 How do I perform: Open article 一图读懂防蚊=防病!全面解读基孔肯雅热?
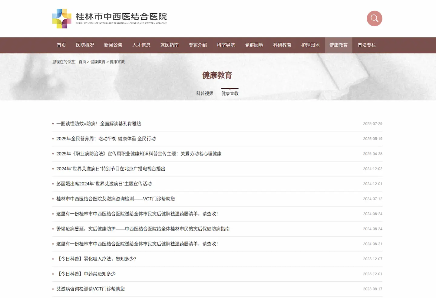99,124
